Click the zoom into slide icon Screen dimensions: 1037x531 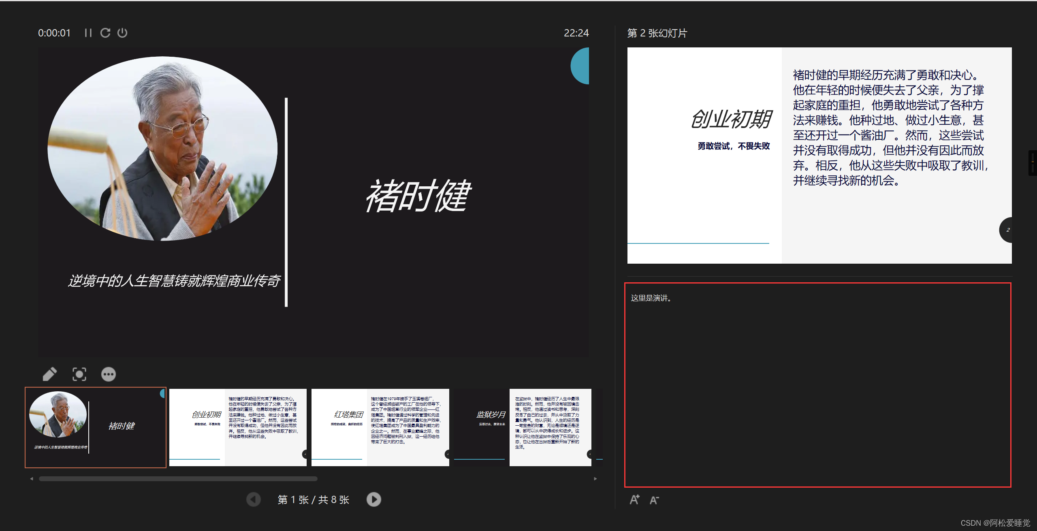[79, 374]
